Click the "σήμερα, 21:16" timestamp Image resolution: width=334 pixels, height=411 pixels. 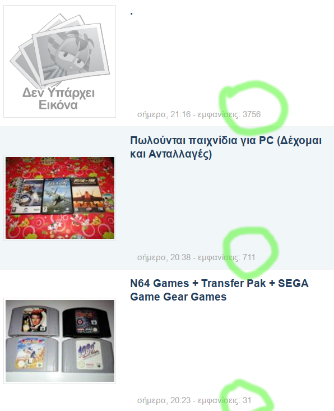(164, 114)
